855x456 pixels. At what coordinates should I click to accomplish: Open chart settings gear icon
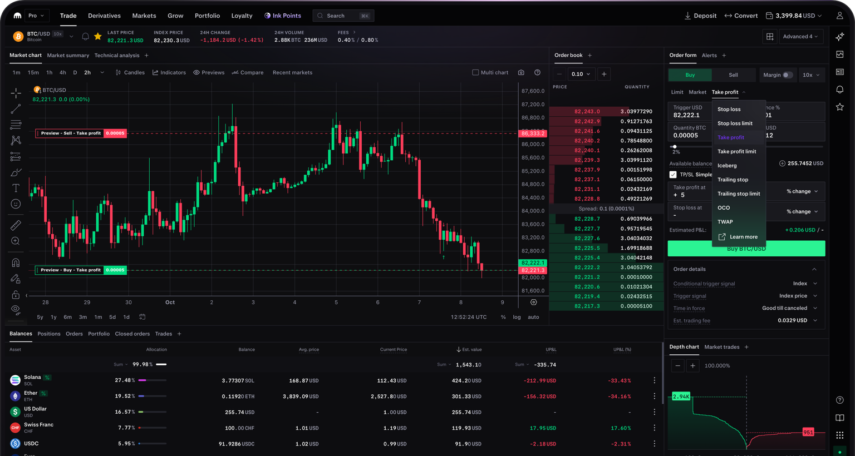click(x=534, y=303)
